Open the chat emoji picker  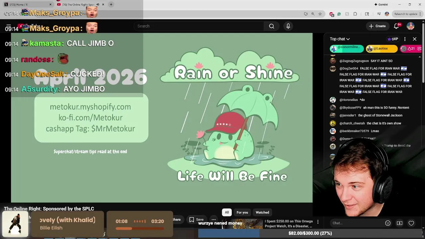[388, 223]
